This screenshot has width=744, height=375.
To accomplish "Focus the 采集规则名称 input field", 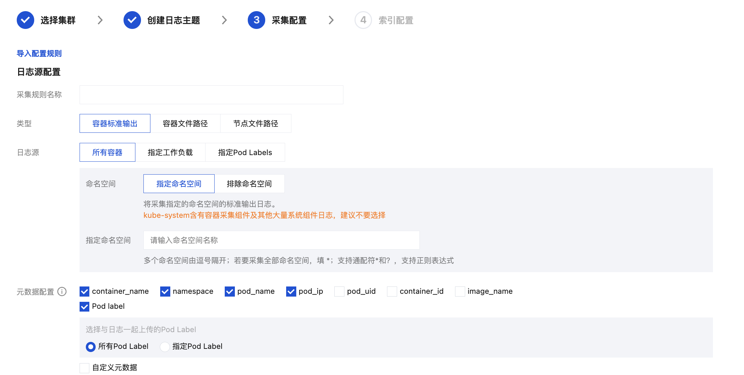I will tap(211, 95).
